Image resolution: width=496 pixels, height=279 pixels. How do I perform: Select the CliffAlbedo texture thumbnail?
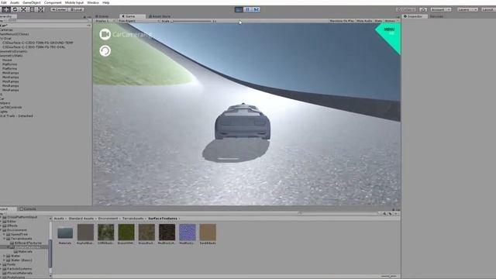point(105,234)
